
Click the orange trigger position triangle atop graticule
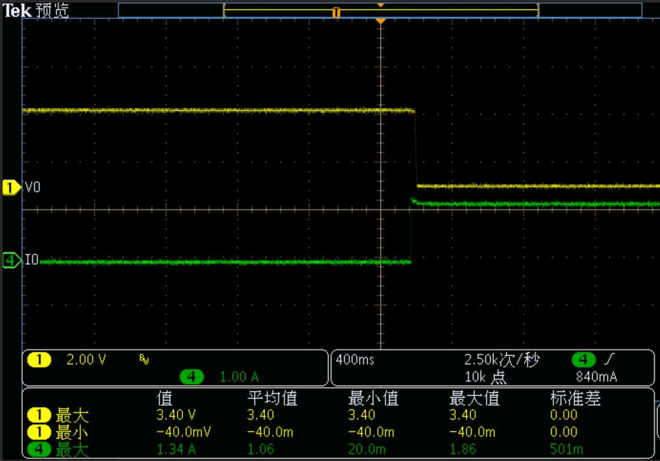click(x=380, y=22)
